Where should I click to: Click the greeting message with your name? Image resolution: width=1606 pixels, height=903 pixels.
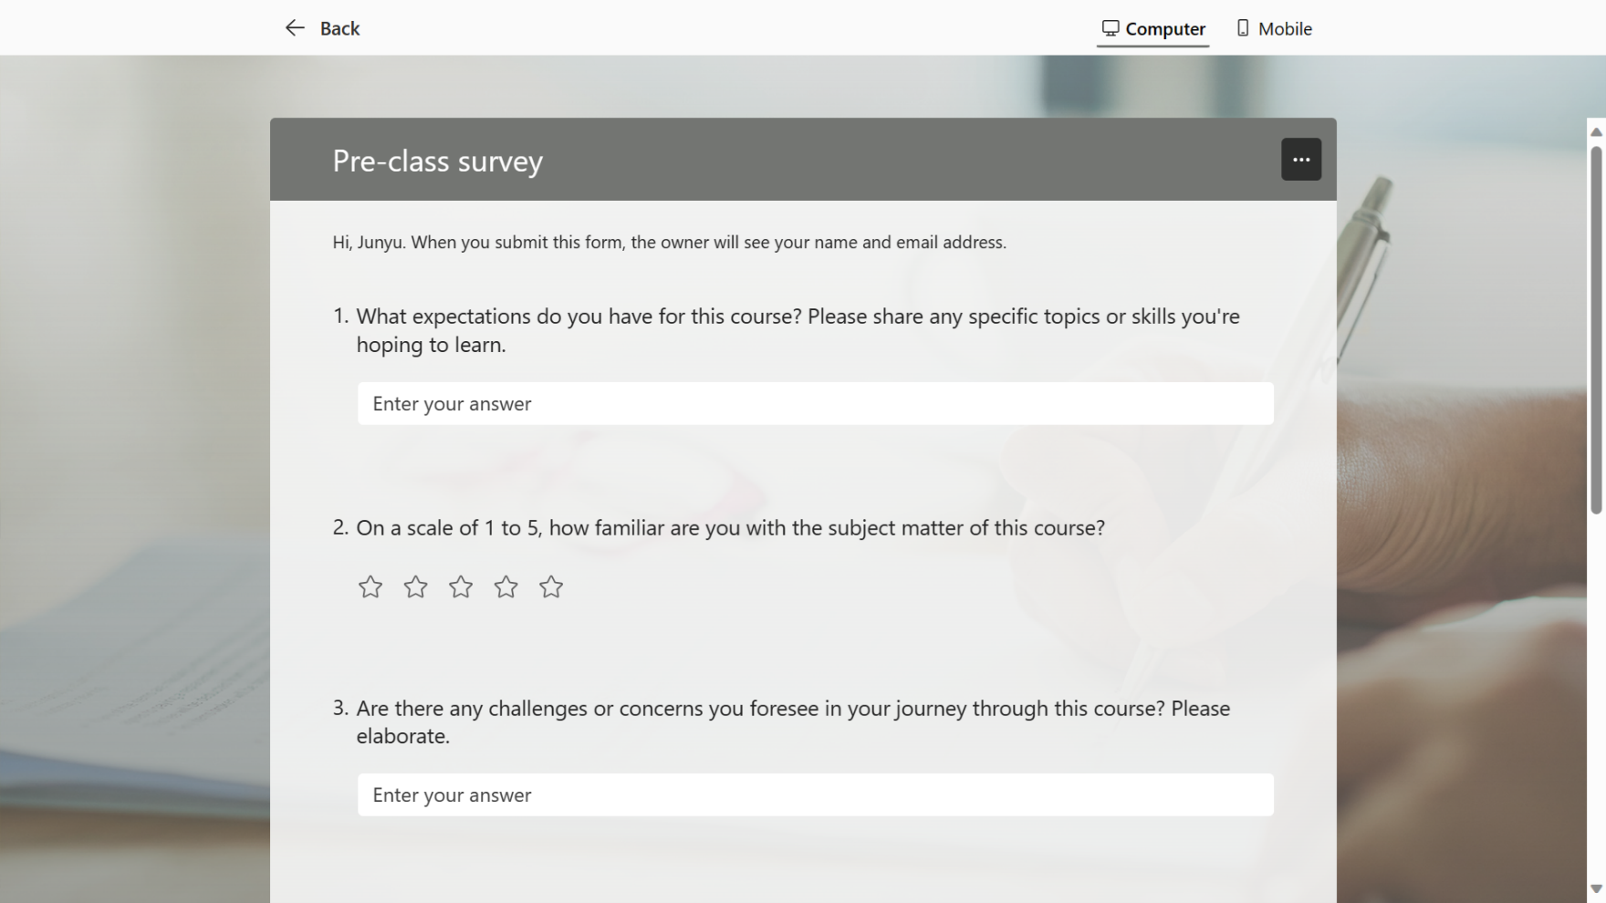[x=669, y=242]
